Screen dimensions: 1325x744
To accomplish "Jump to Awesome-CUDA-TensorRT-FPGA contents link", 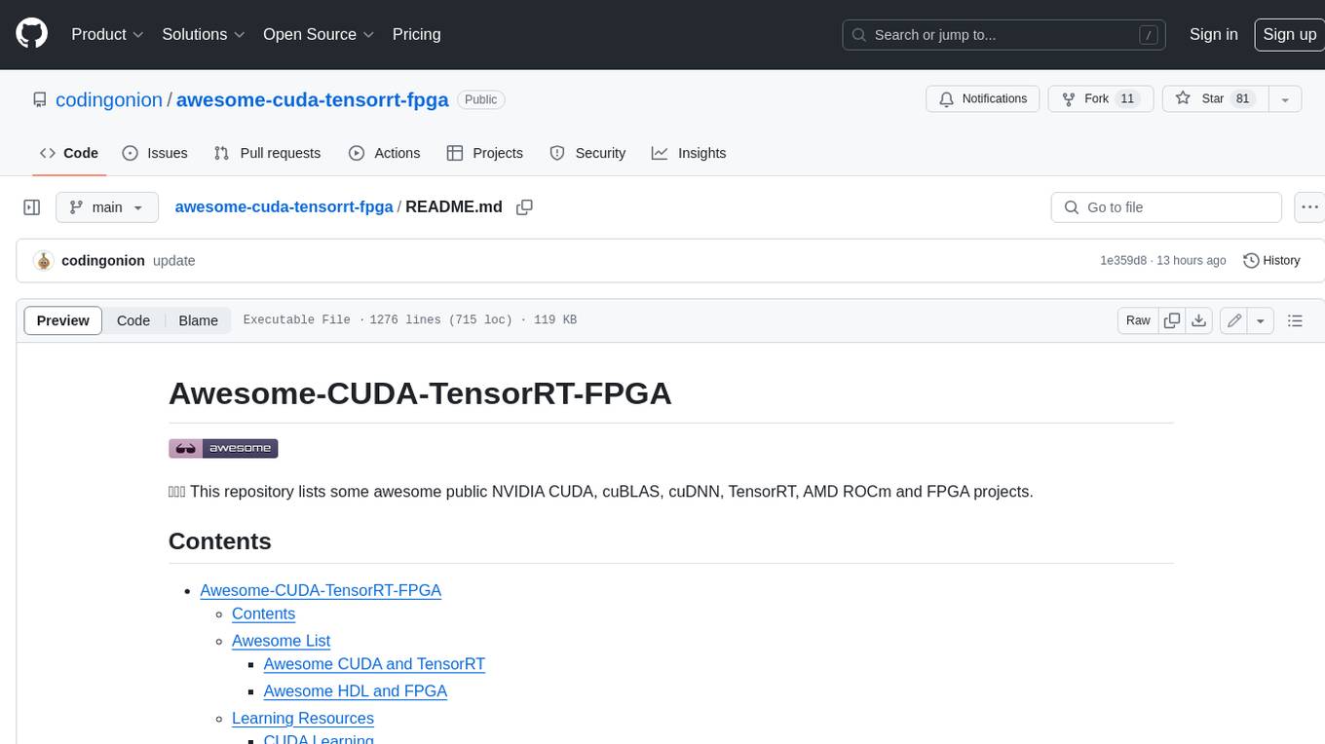I will point(321,590).
